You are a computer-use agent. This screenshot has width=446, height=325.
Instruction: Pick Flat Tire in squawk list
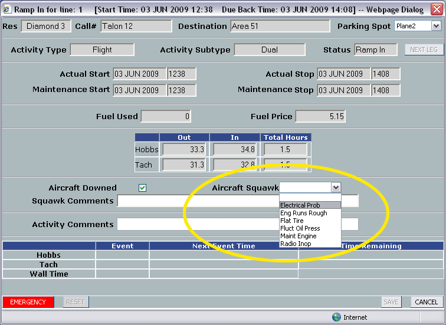coord(310,221)
